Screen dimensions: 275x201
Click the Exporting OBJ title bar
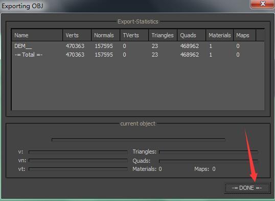(x=123, y=6)
